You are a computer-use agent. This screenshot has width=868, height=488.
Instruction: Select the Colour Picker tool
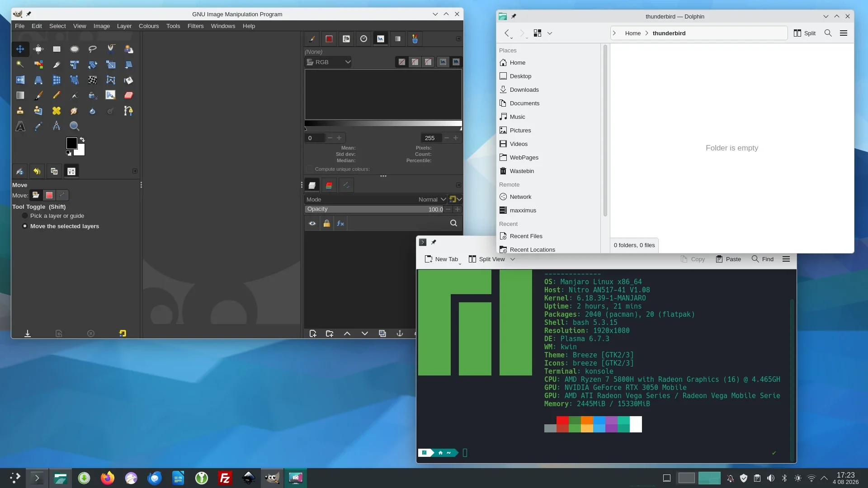[x=38, y=126]
